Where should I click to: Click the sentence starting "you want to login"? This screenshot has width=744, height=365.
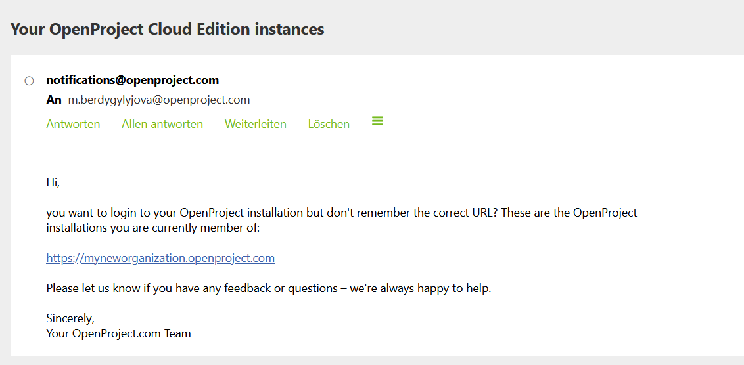point(341,213)
